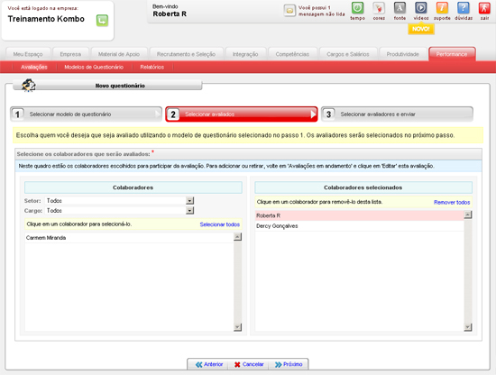The height and width of the screenshot is (375, 496).
Task: Click the unread message notification text
Action: 321,11
